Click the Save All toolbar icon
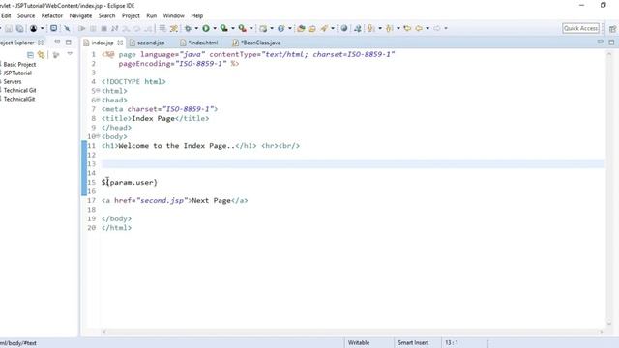The width and height of the screenshot is (619, 348). click(x=19, y=28)
